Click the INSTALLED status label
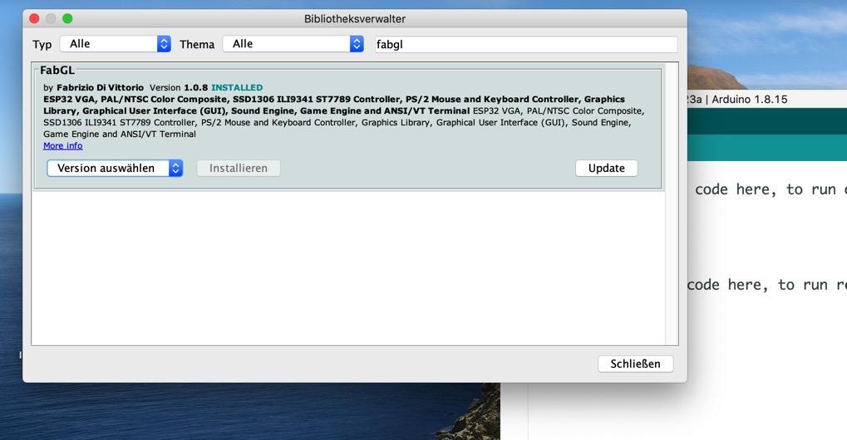 237,87
